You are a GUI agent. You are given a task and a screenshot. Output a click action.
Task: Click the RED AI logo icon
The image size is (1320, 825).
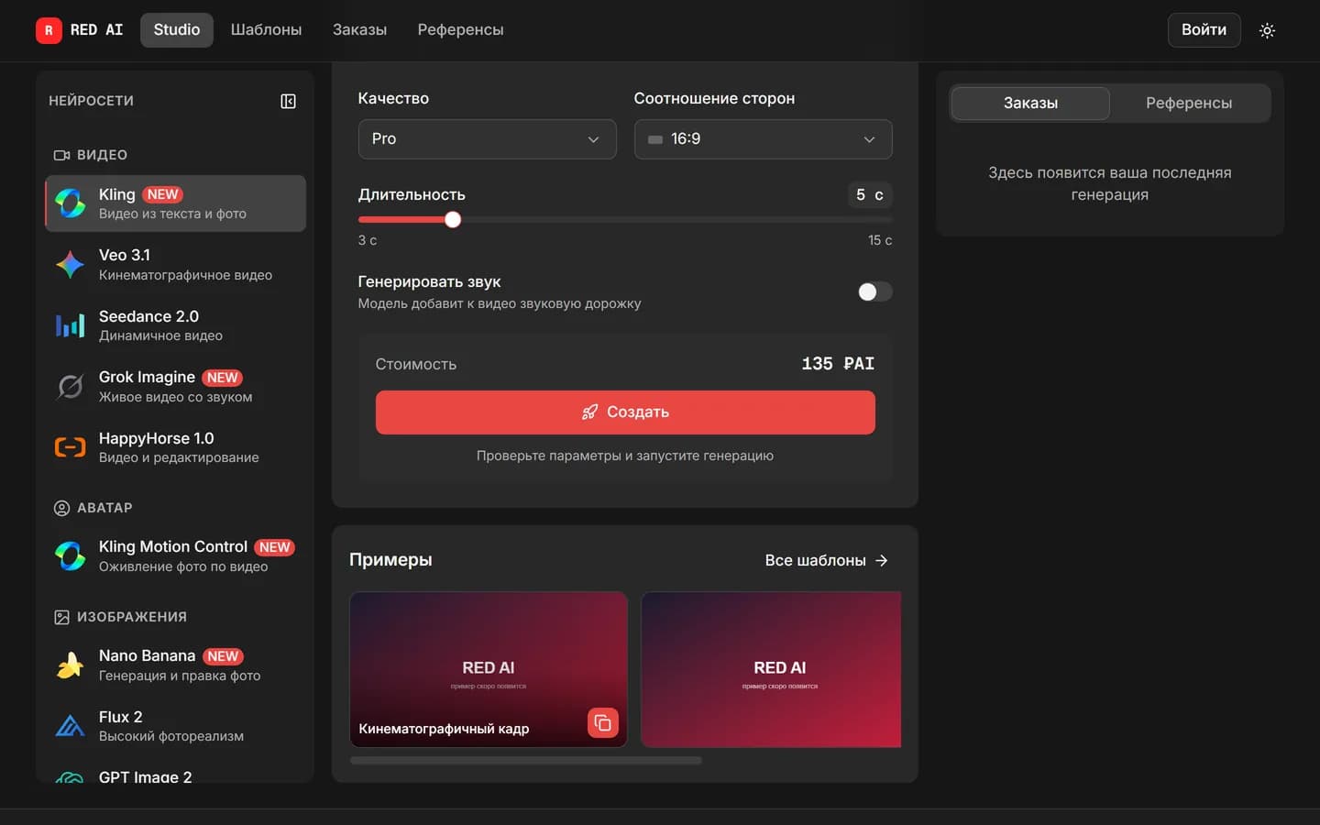[49, 30]
